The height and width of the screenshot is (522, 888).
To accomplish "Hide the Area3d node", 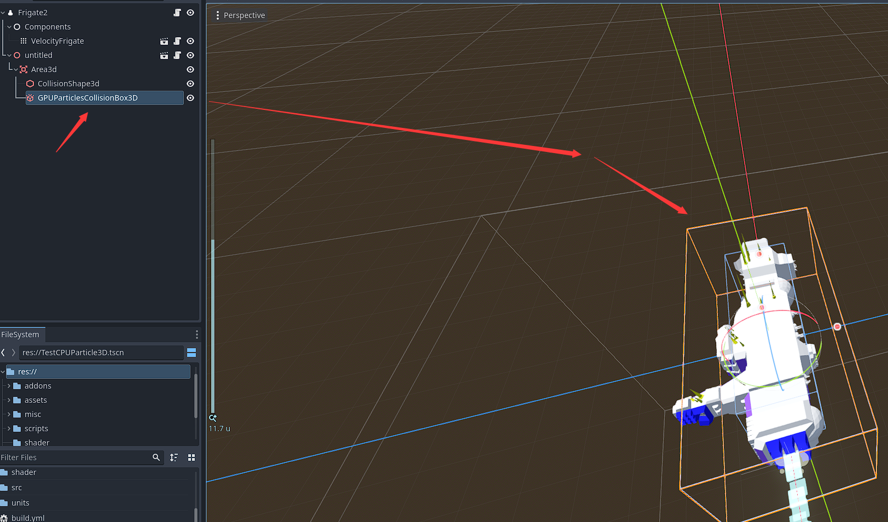I will (x=190, y=69).
